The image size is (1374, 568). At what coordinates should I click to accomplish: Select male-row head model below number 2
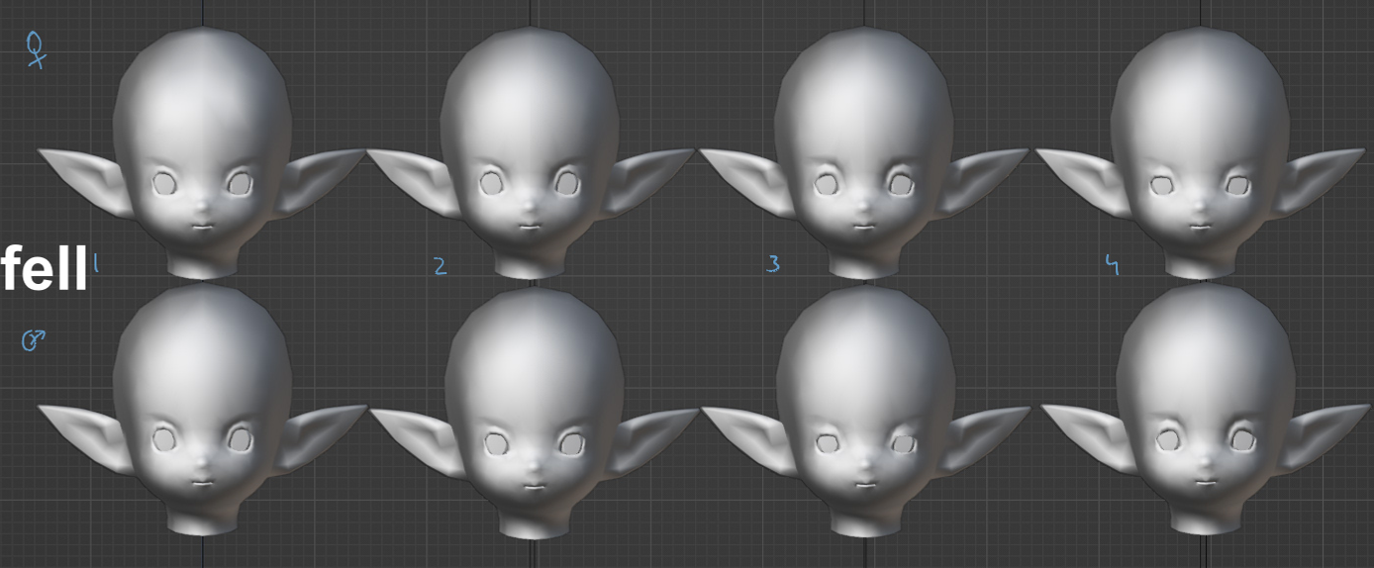[x=533, y=413]
